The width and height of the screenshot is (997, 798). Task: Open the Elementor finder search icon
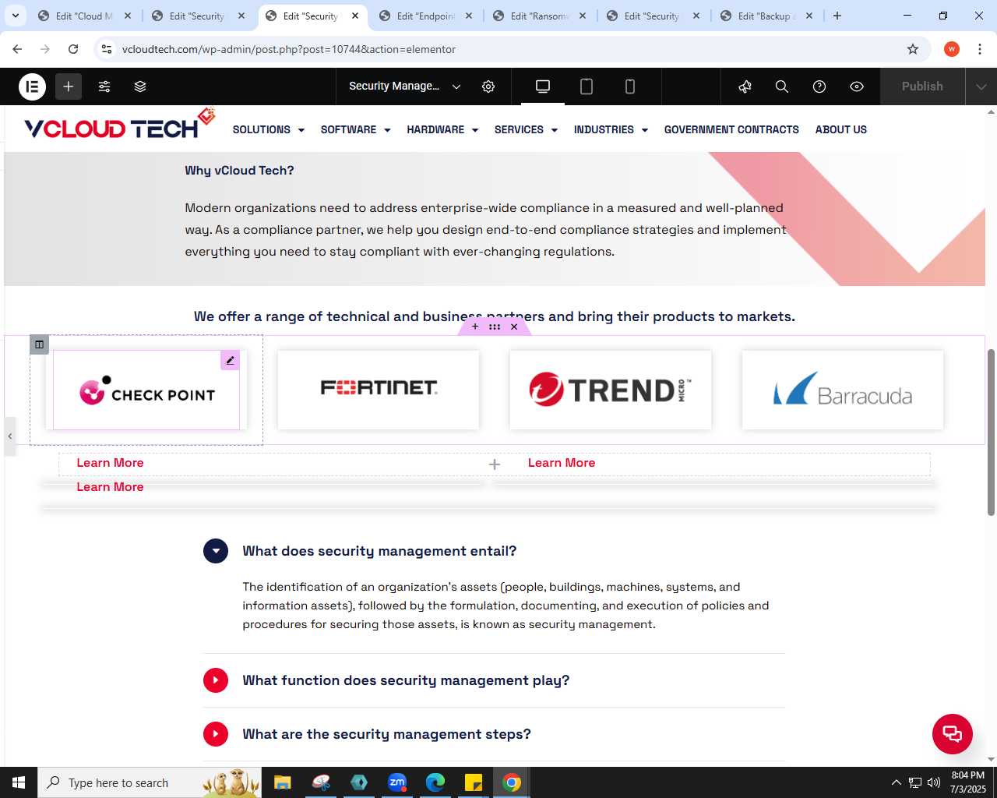tap(782, 87)
